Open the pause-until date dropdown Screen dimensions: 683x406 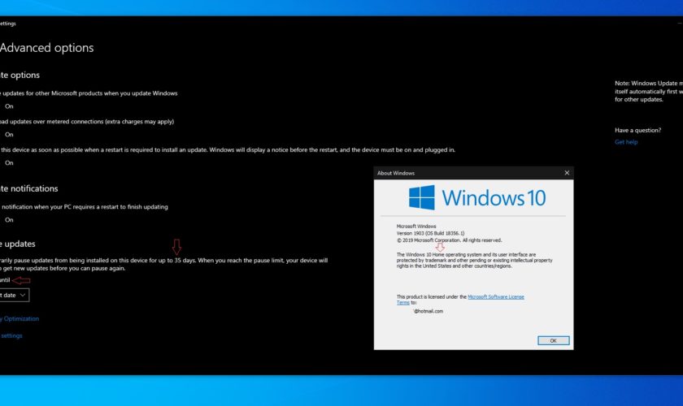click(14, 295)
